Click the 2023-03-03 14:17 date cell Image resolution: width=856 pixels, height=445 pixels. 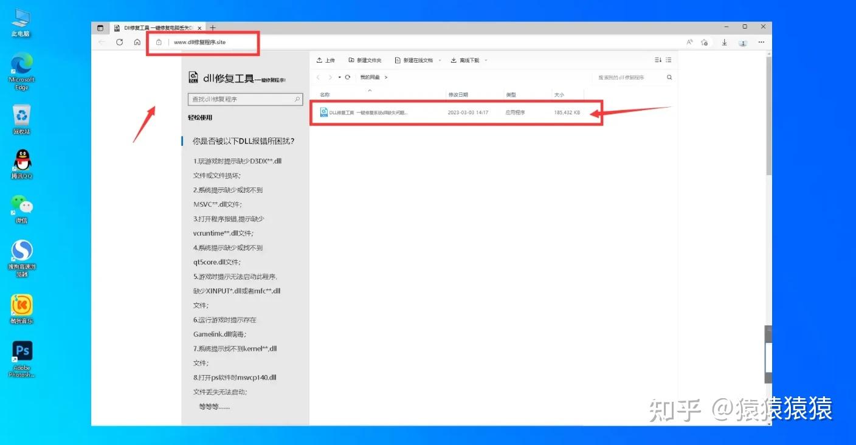click(468, 112)
